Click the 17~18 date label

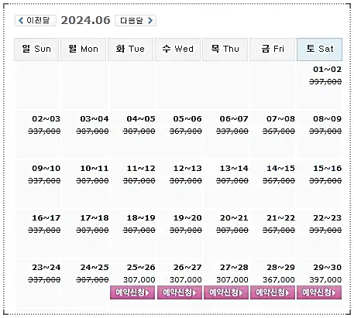click(x=95, y=218)
